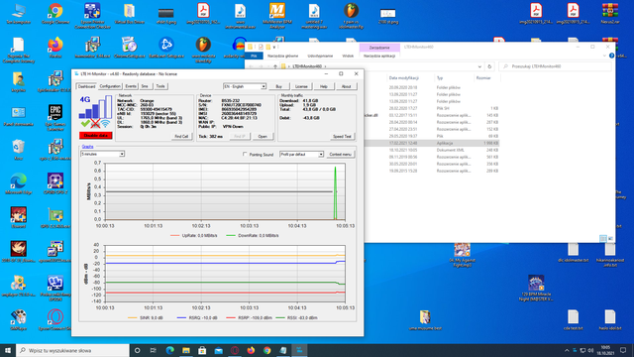Click the License button
Viewport: 634px width, 357px height.
click(x=301, y=86)
